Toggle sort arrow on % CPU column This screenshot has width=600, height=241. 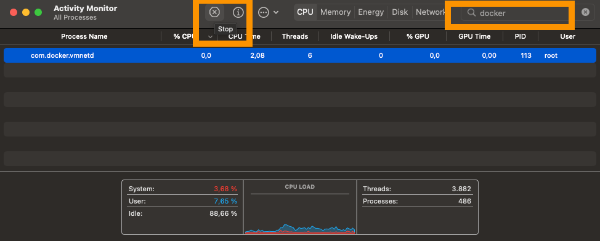(211, 37)
